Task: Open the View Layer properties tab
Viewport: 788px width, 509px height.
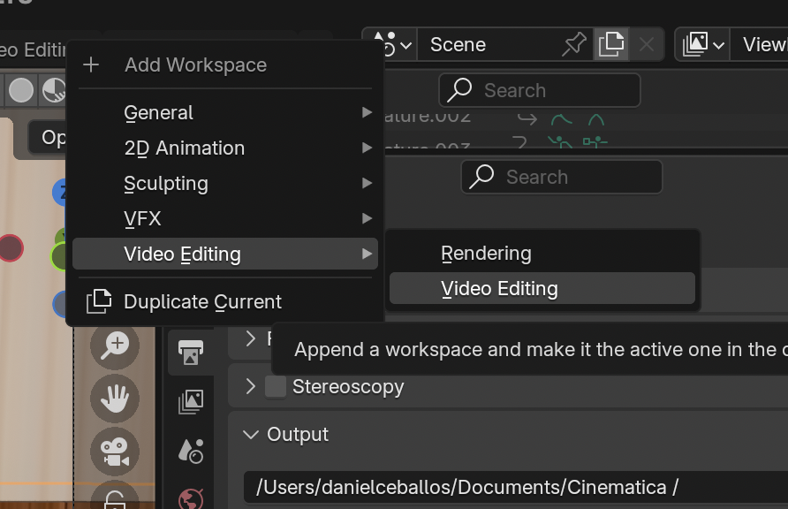Action: point(191,401)
